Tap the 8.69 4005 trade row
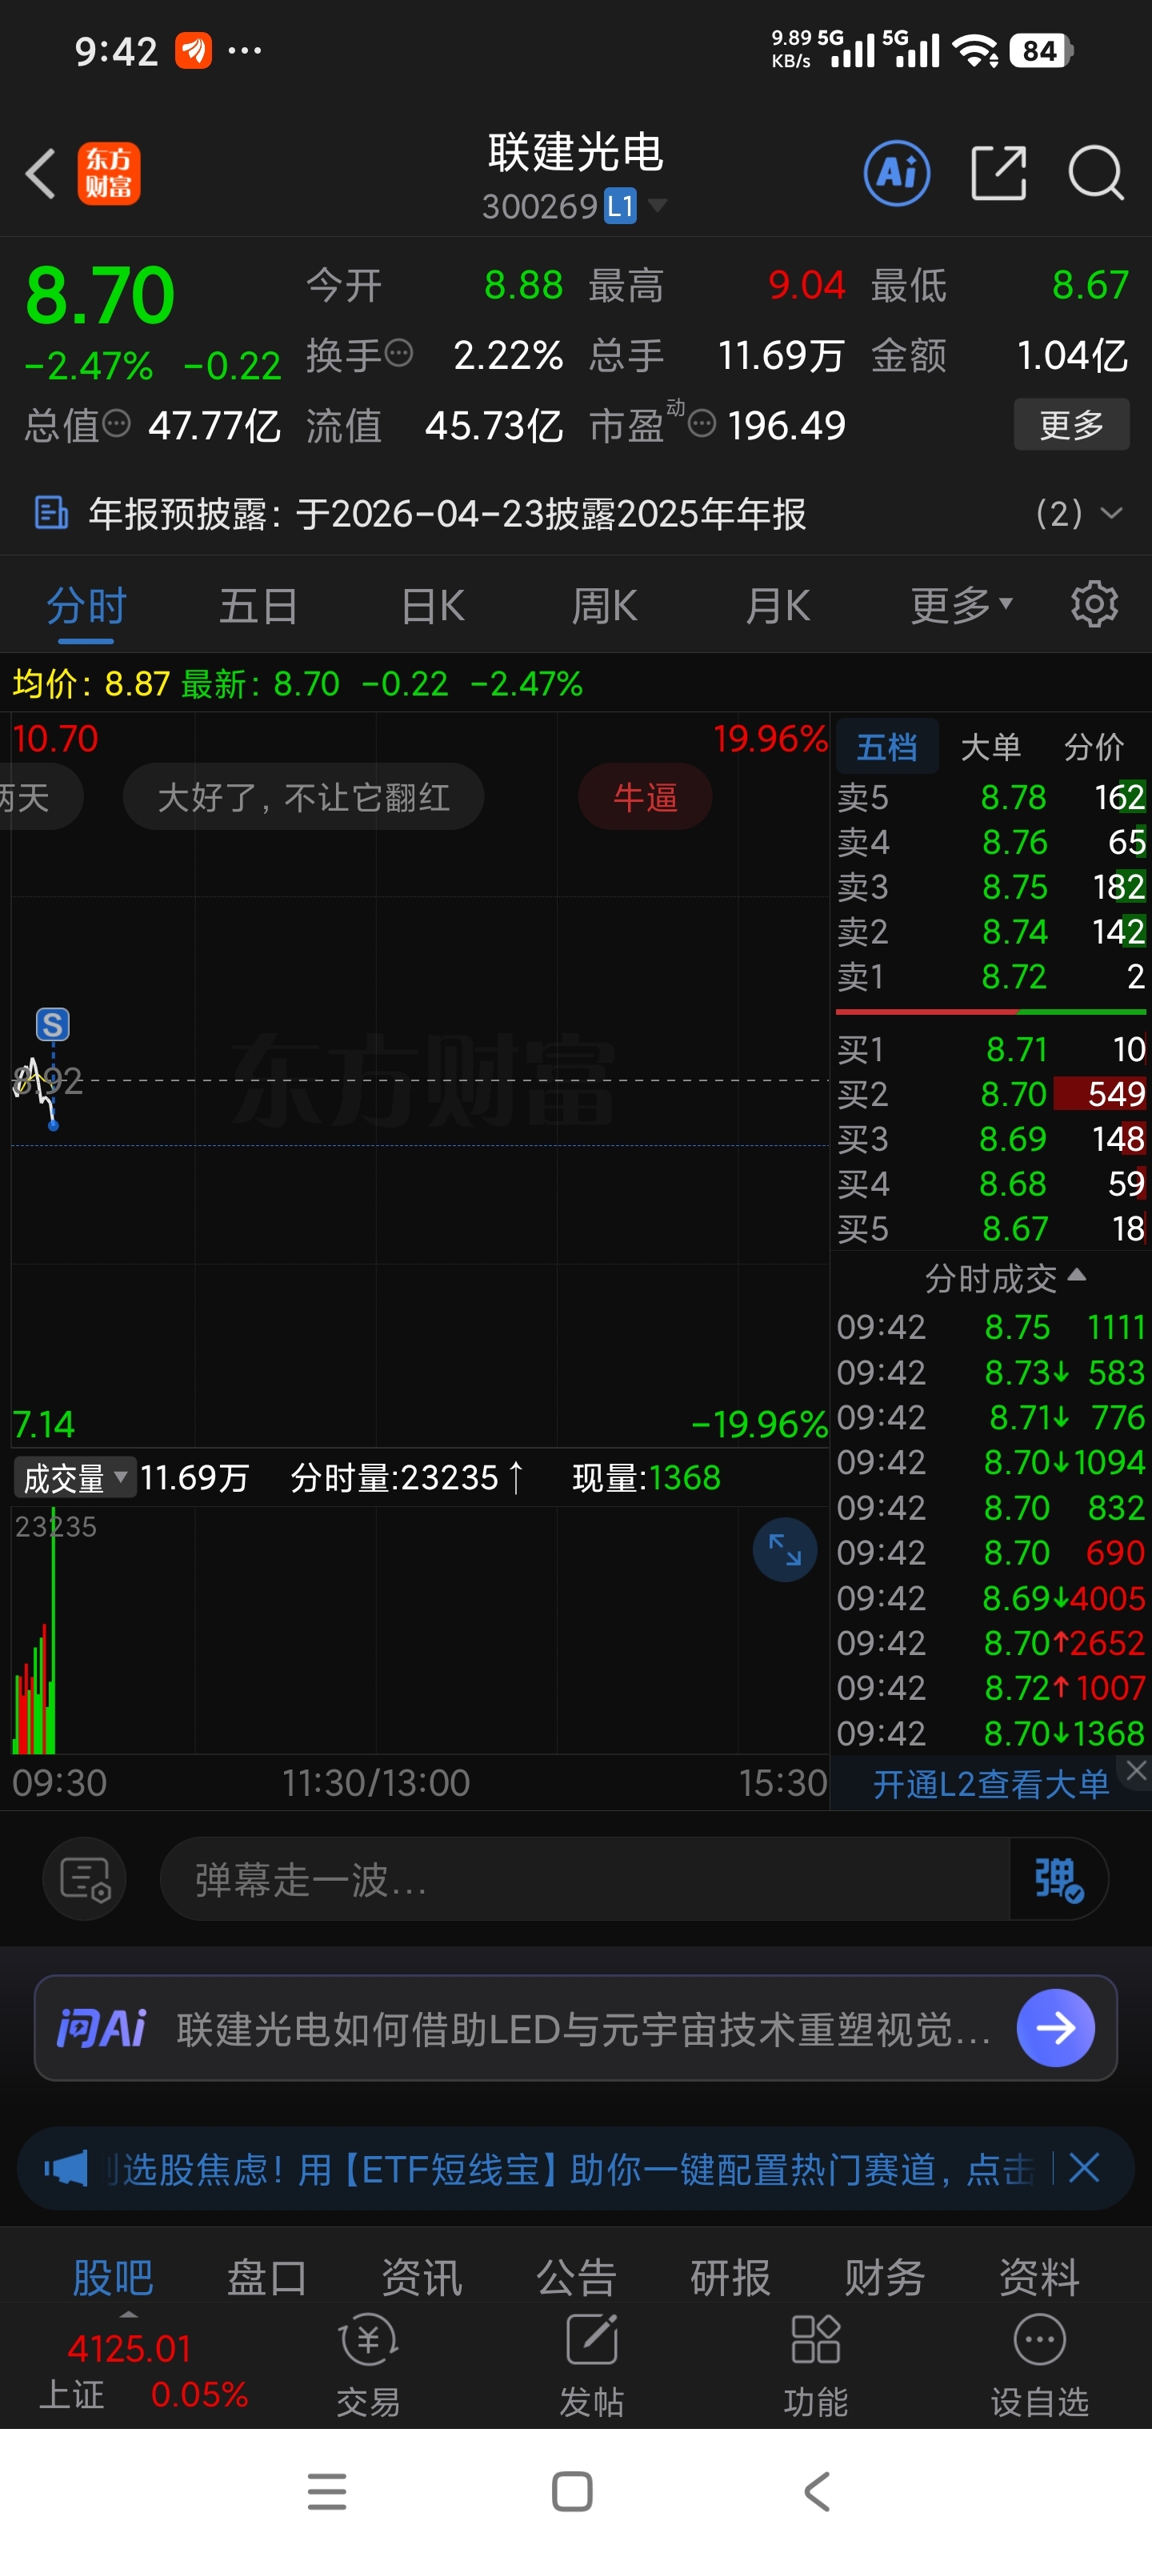 pos(991,1597)
